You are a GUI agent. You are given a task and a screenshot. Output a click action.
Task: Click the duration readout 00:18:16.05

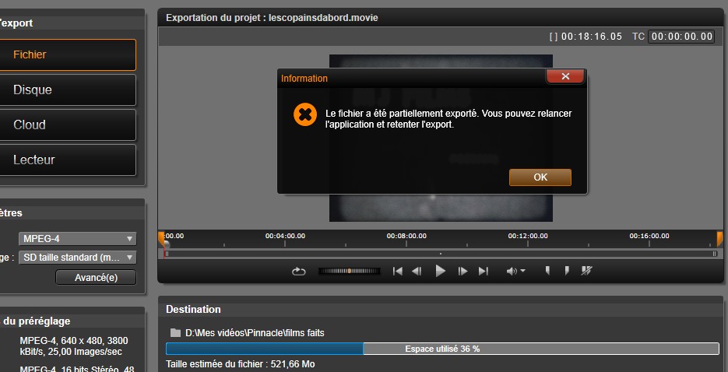coord(592,37)
